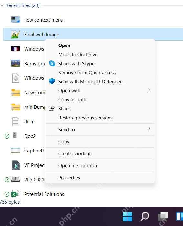
Task: Select the Final with Image file name
Action: pyautogui.click(x=42, y=35)
